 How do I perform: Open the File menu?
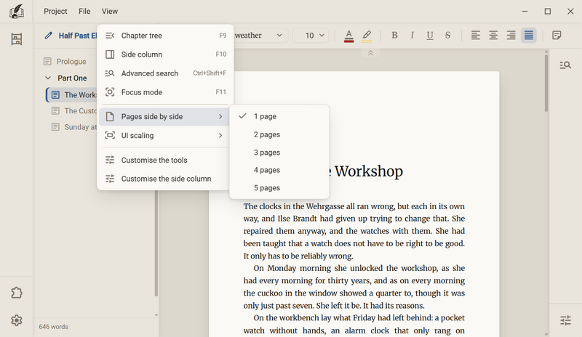[x=84, y=12]
